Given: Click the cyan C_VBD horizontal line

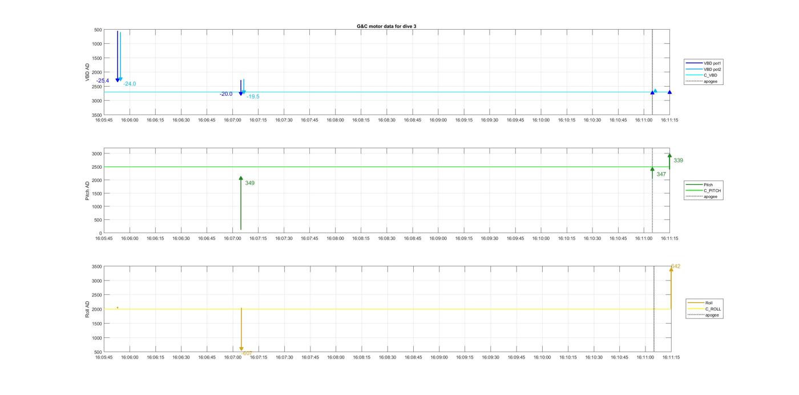Looking at the screenshot, I should 386,92.
